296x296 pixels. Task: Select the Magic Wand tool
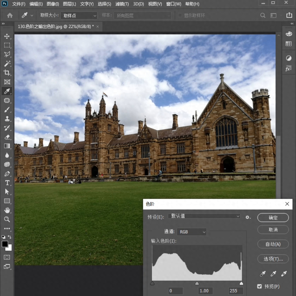point(7,64)
